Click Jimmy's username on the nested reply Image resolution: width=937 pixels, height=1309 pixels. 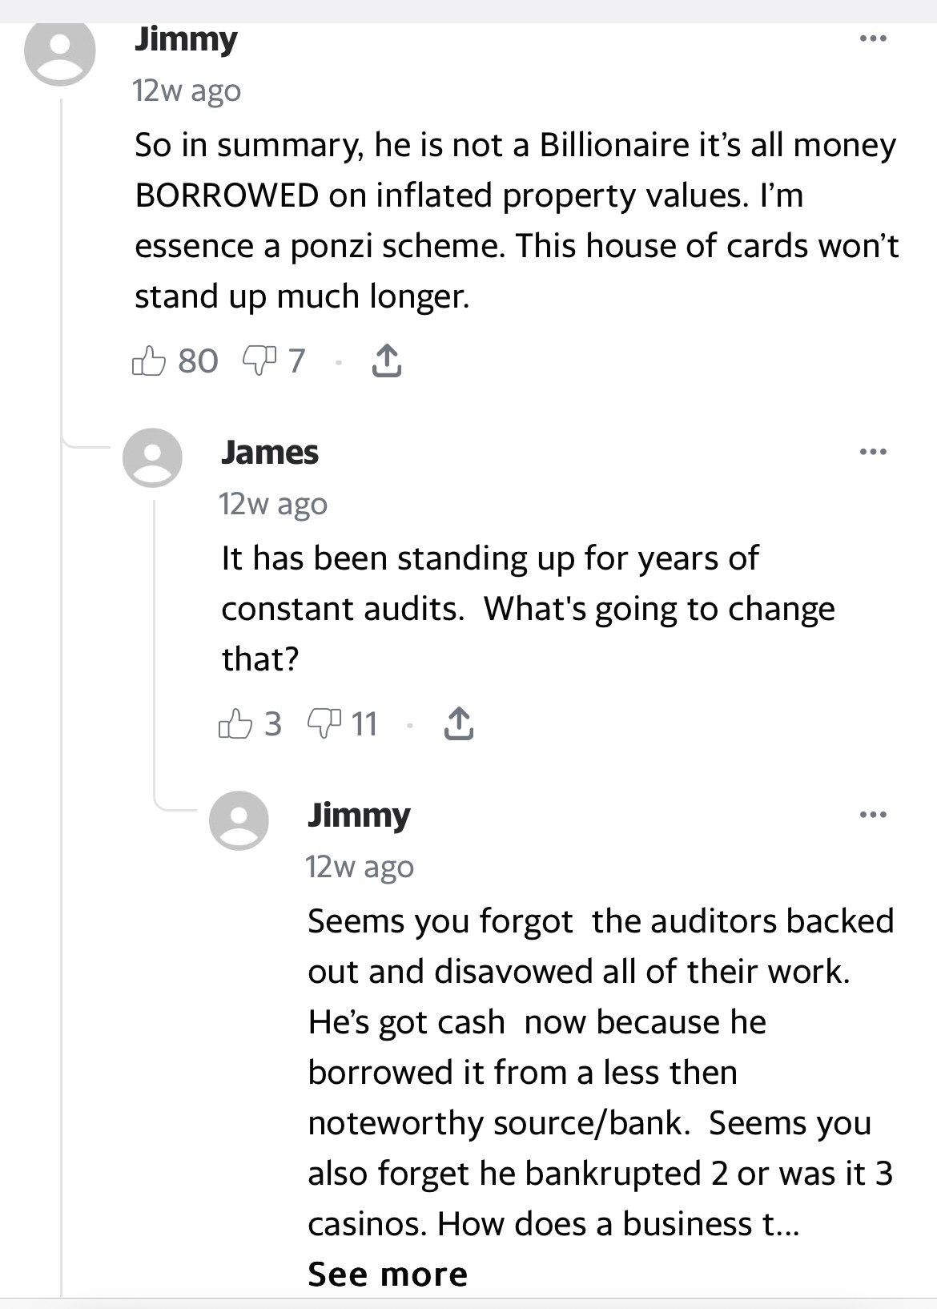click(x=359, y=816)
